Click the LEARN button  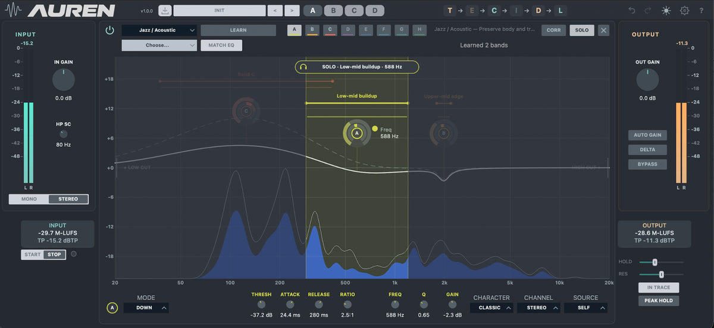pyautogui.click(x=238, y=30)
